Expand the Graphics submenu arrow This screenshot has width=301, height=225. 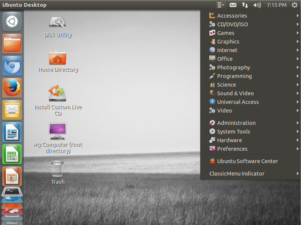point(298,42)
